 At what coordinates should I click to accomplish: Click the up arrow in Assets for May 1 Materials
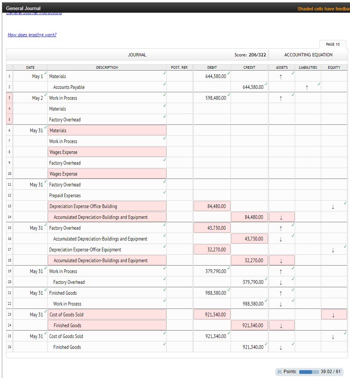(x=282, y=76)
